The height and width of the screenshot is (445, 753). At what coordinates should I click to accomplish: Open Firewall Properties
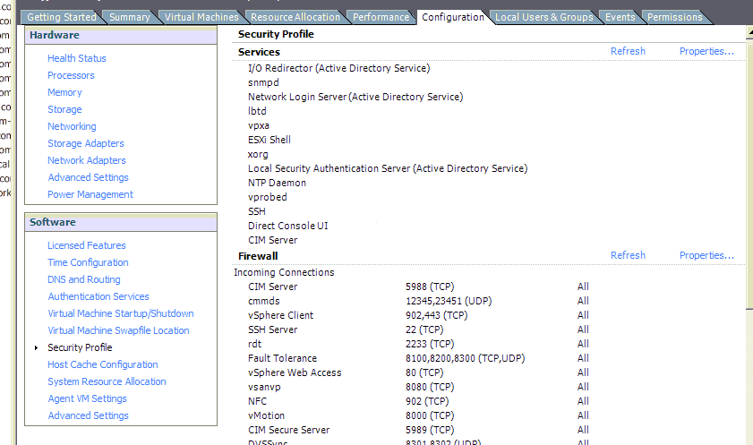706,255
